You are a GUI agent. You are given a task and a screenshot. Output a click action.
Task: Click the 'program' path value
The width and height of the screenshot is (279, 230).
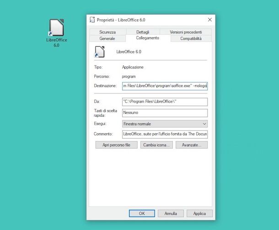pyautogui.click(x=129, y=77)
